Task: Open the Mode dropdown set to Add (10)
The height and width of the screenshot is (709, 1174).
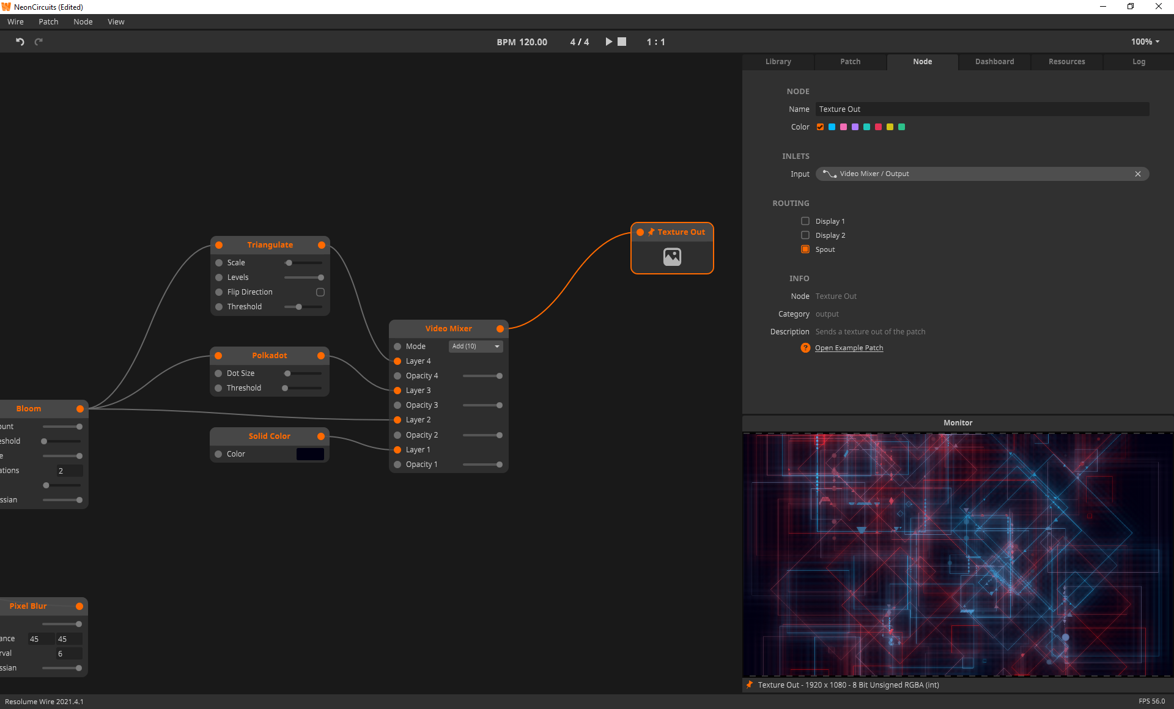Action: [476, 347]
